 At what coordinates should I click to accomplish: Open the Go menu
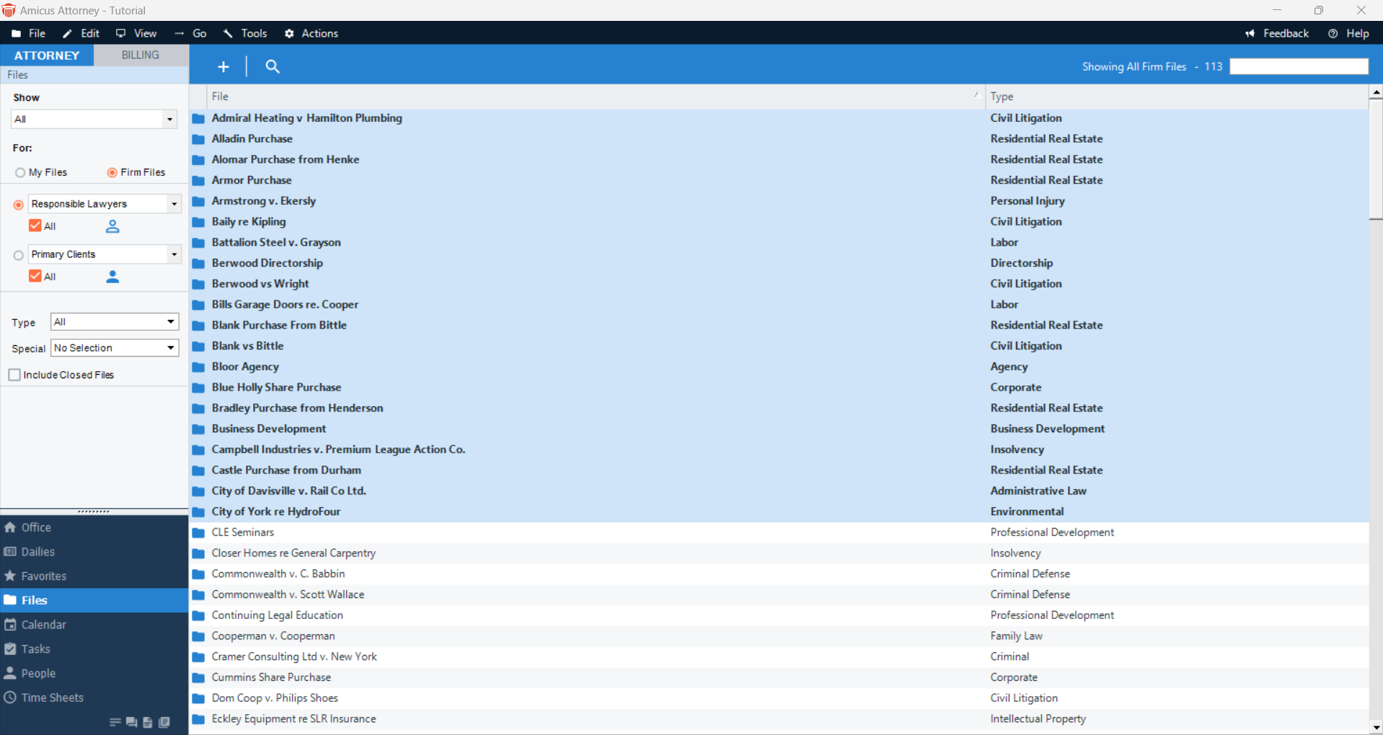191,33
